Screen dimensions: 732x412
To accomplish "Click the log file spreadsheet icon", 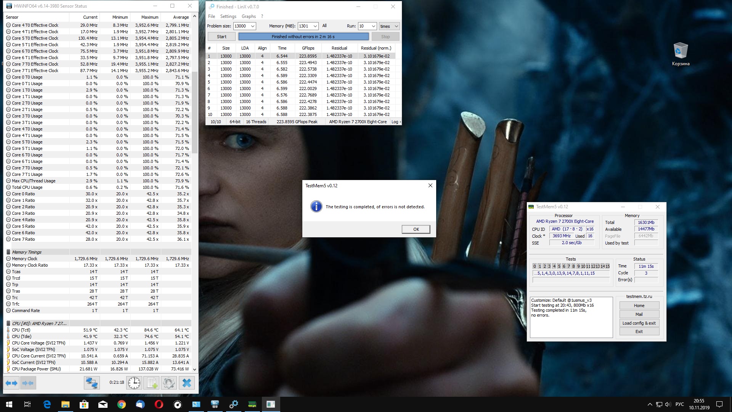I will coord(152,383).
